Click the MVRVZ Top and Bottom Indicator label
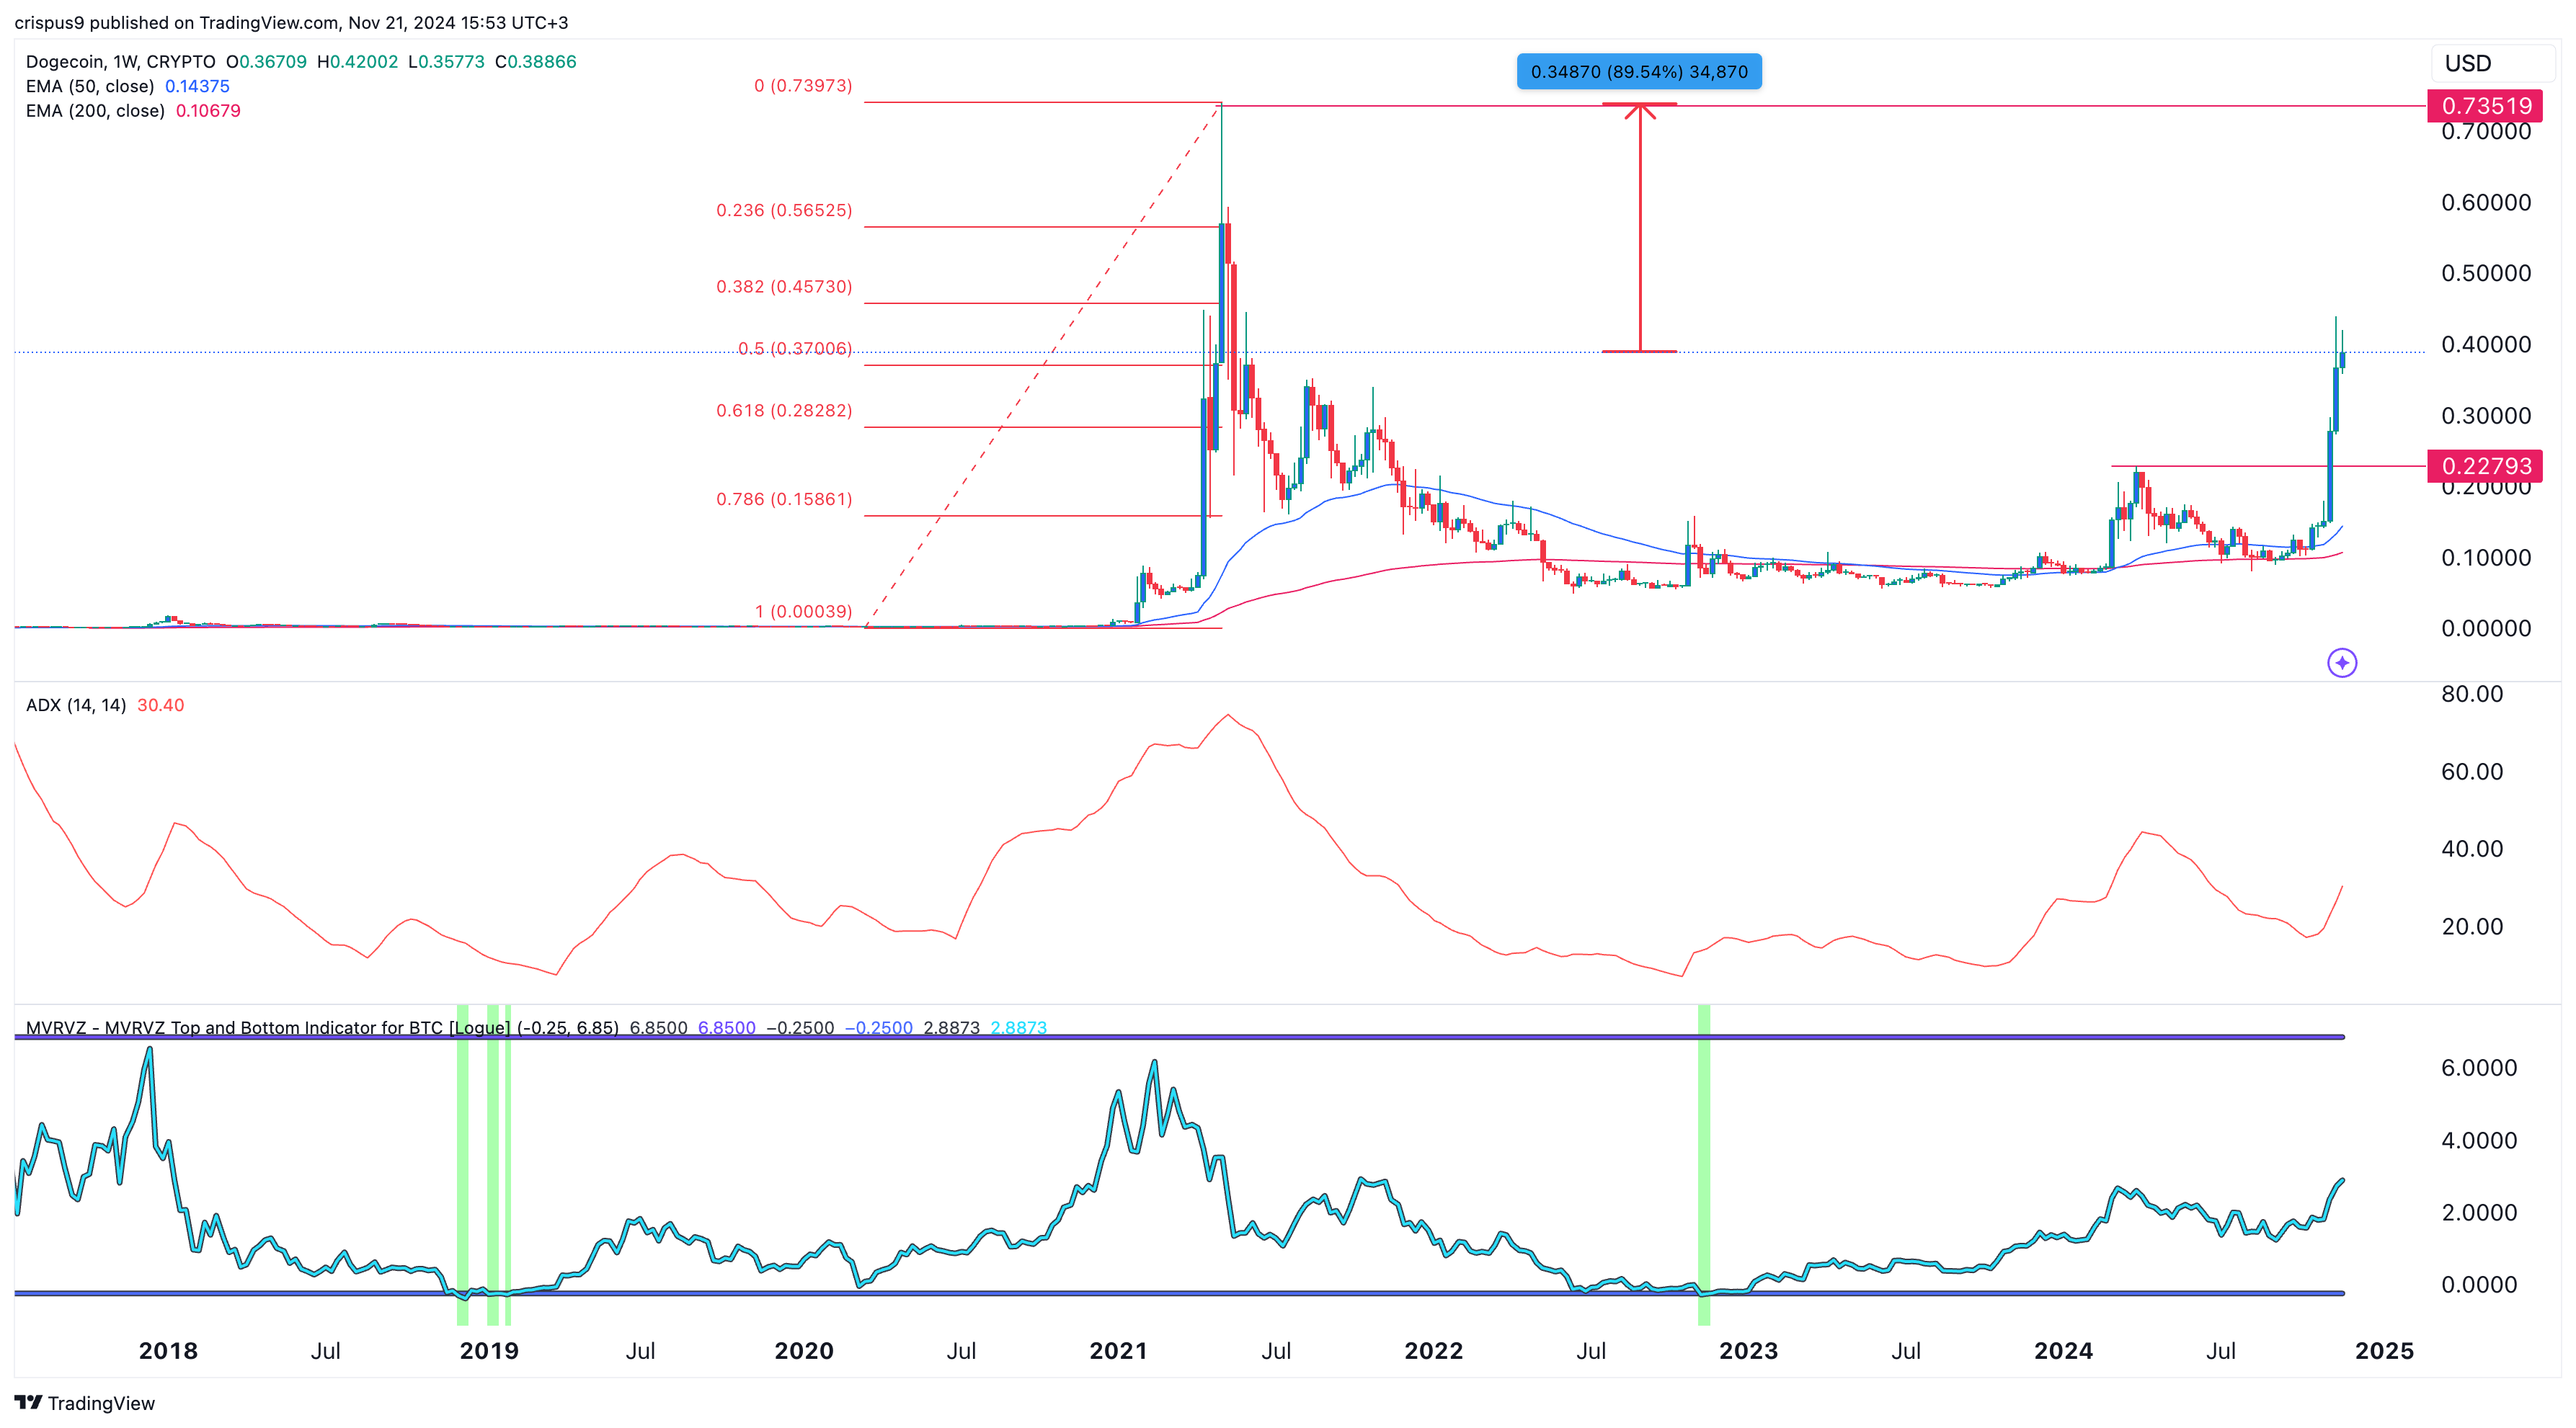The width and height of the screenshot is (2576, 1428). pos(322,1027)
